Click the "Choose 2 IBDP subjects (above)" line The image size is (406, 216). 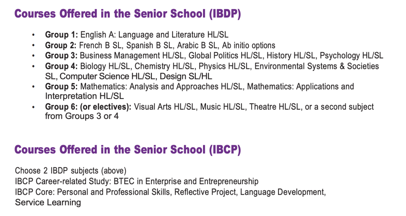coord(71,171)
